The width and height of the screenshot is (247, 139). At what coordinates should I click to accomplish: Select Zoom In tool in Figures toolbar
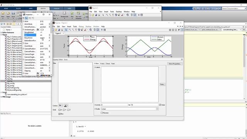[70, 30]
